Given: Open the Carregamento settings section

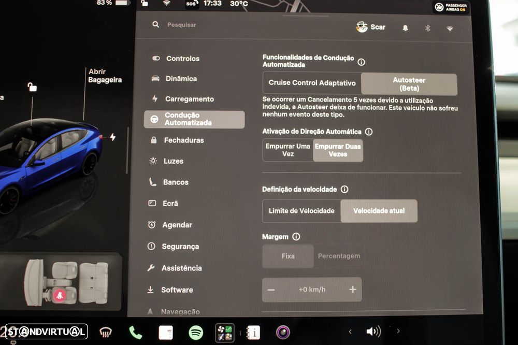Looking at the screenshot, I should click(x=183, y=99).
